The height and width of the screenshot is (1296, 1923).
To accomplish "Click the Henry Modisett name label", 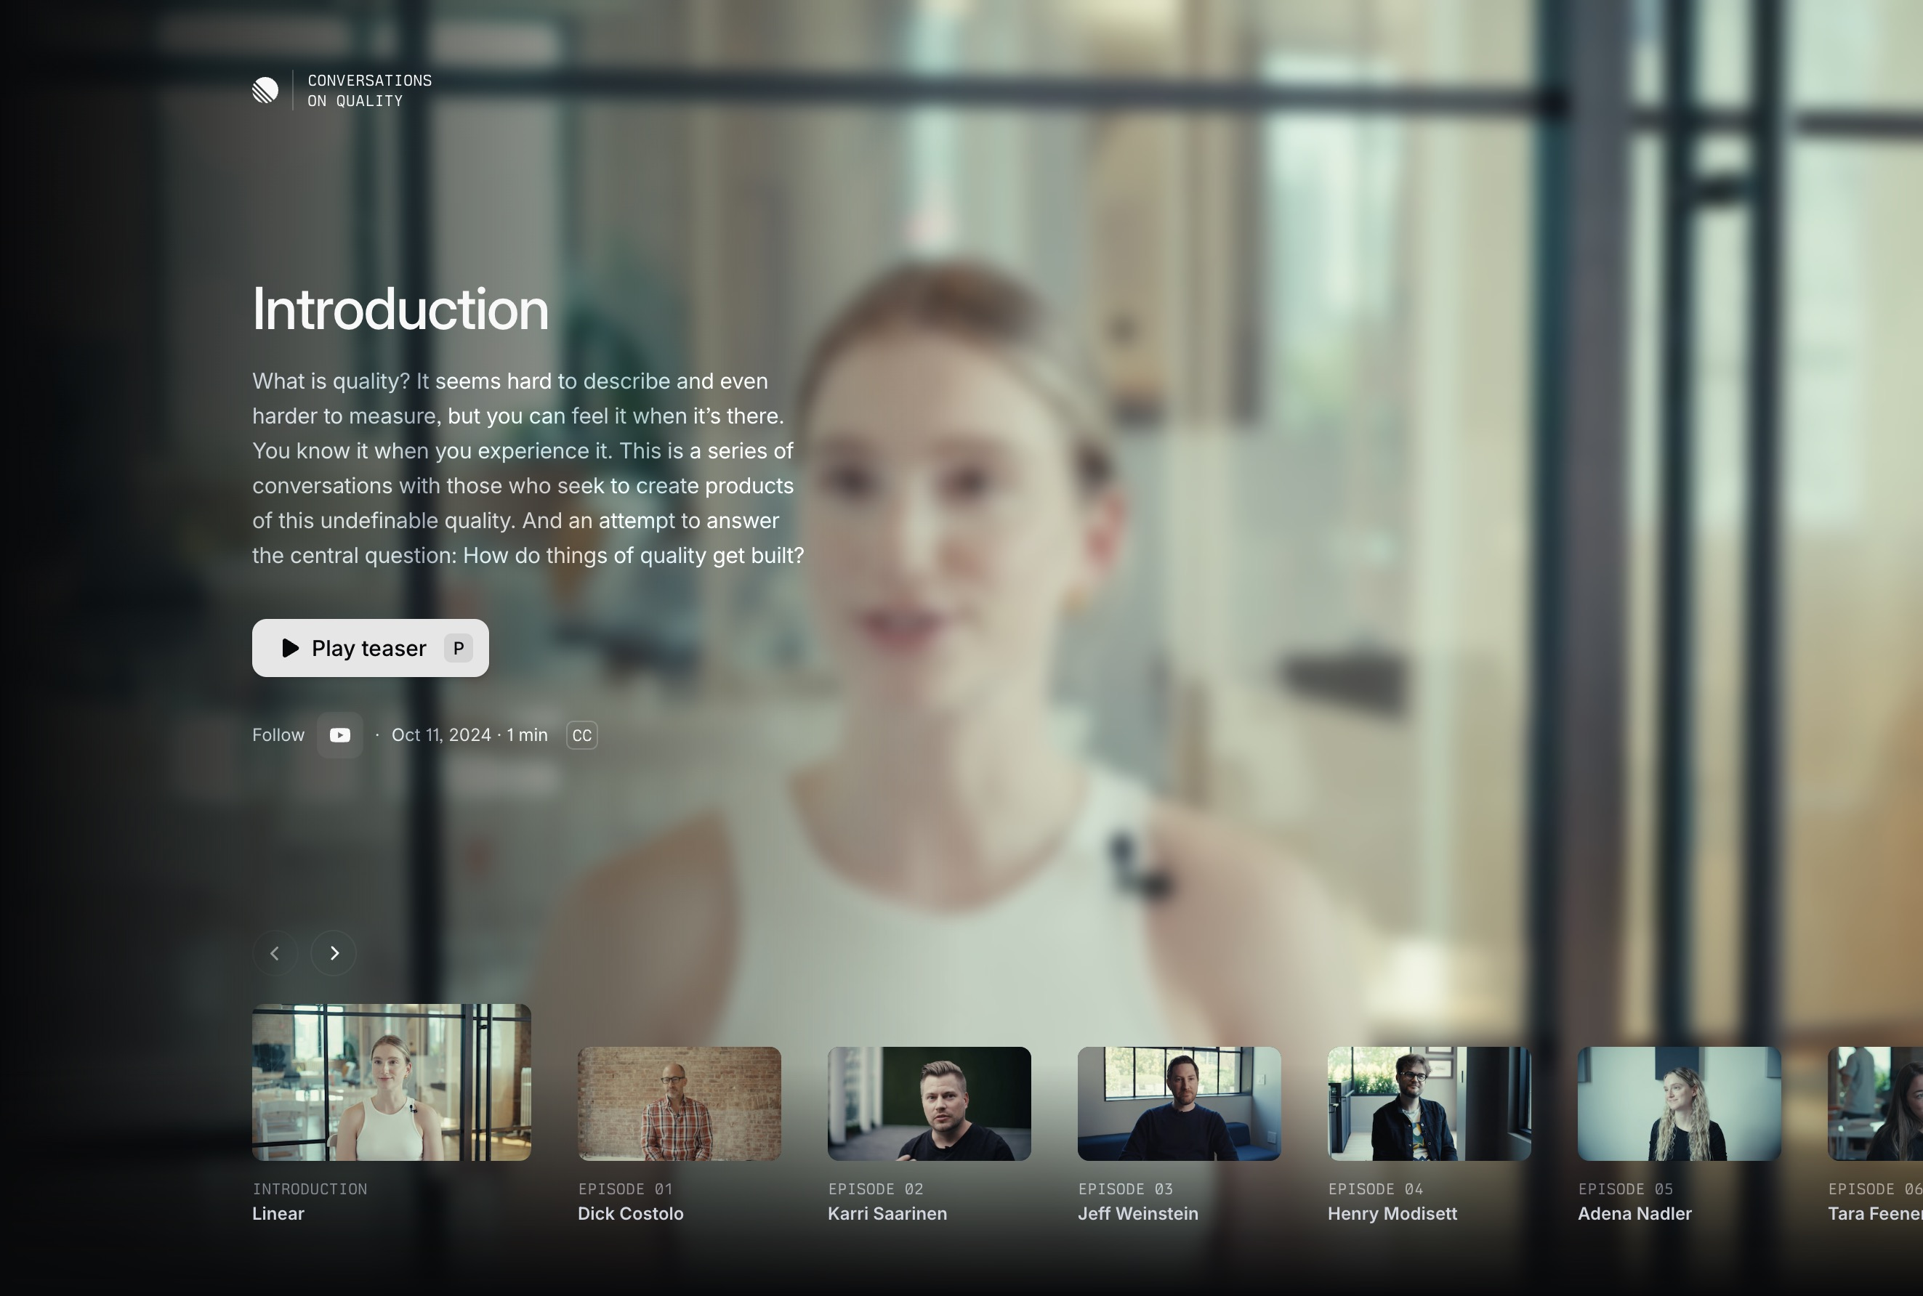I will click(x=1392, y=1213).
